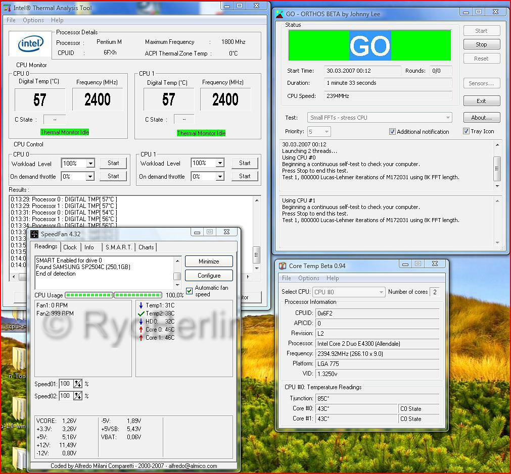The height and width of the screenshot is (474, 511).
Task: Click the ORTHOS CPU Speed 2394MHz field
Action: (x=388, y=96)
